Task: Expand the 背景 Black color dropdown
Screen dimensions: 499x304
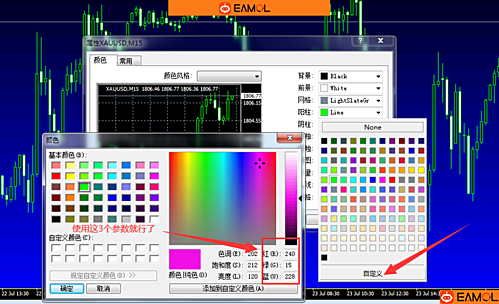Action: click(x=351, y=76)
